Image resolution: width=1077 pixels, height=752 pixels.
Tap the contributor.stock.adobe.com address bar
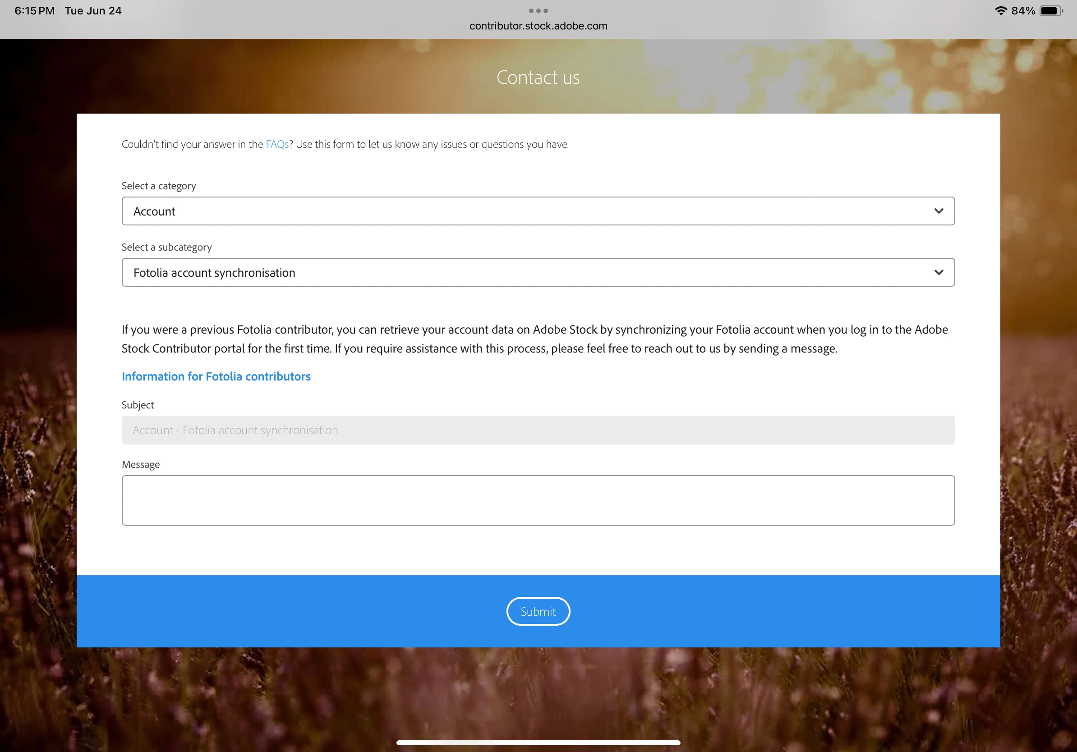(538, 26)
